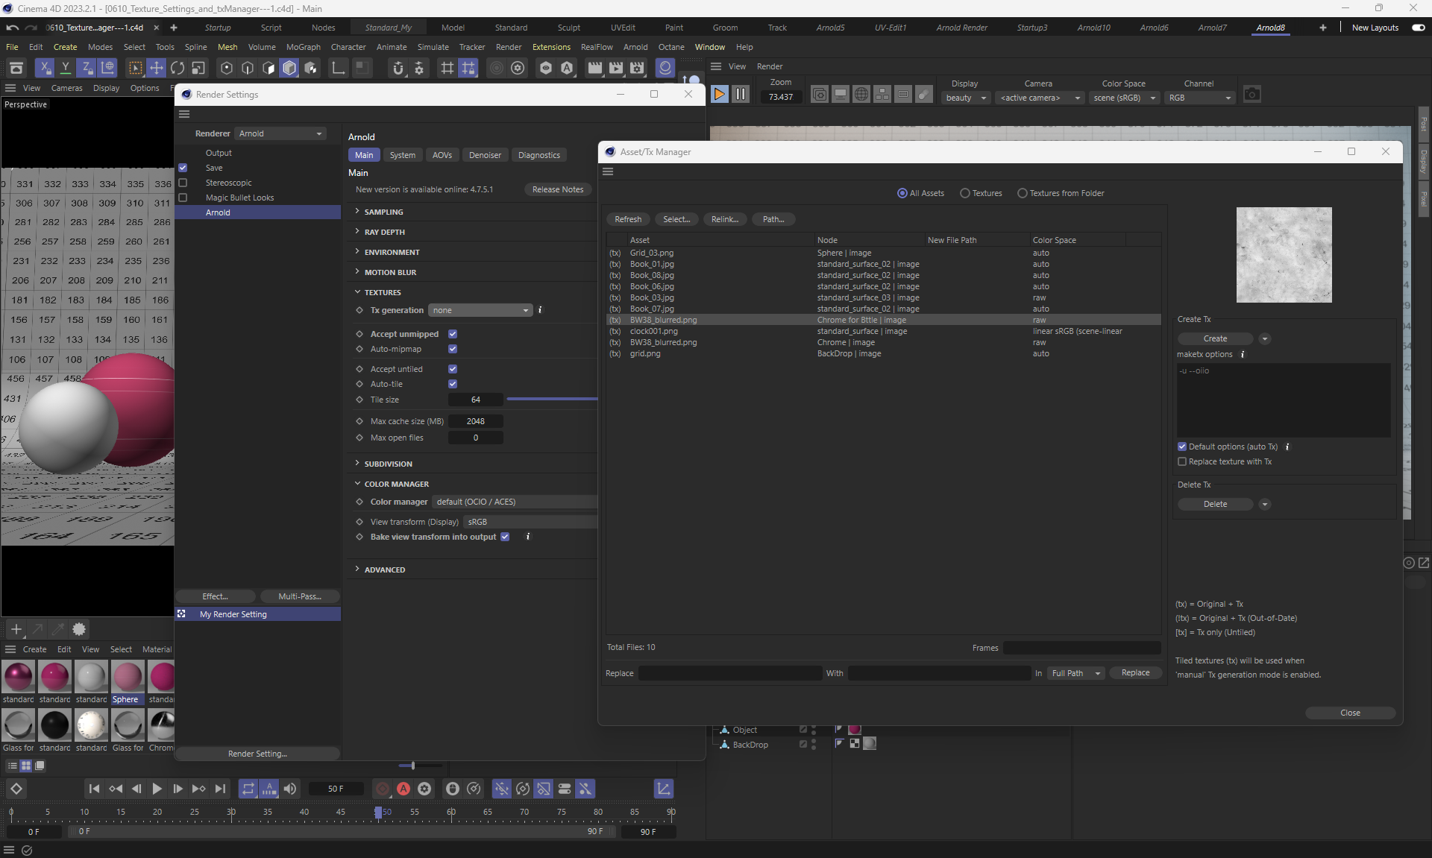Expand the SAMPLING section

(383, 212)
